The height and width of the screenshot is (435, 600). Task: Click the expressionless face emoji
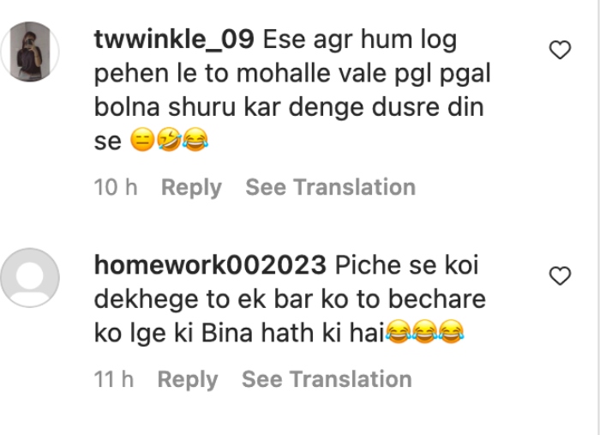tap(142, 140)
